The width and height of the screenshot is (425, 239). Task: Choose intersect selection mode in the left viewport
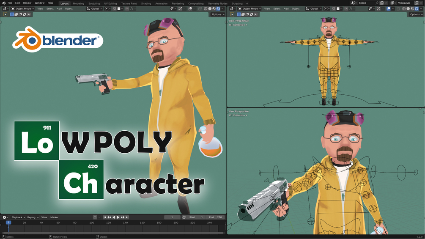pos(29,14)
